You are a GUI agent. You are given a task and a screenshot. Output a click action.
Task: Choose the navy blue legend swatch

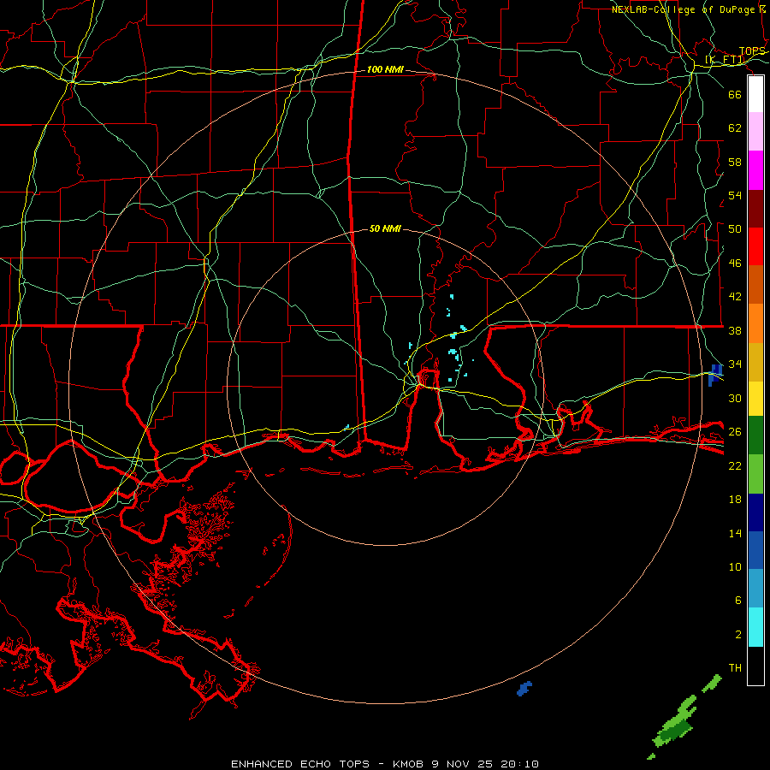[x=755, y=512]
